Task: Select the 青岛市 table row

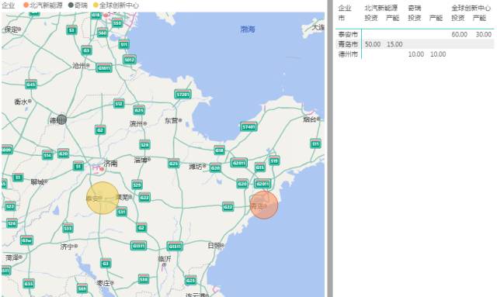Action: pyautogui.click(x=415, y=44)
